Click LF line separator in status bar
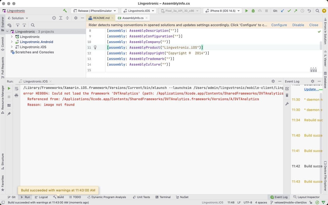 [239, 202]
